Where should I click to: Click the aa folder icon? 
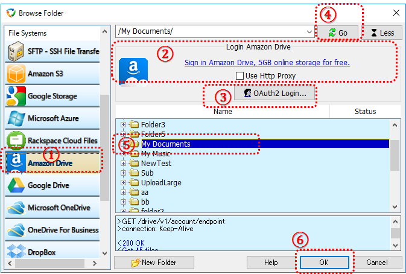point(134,192)
